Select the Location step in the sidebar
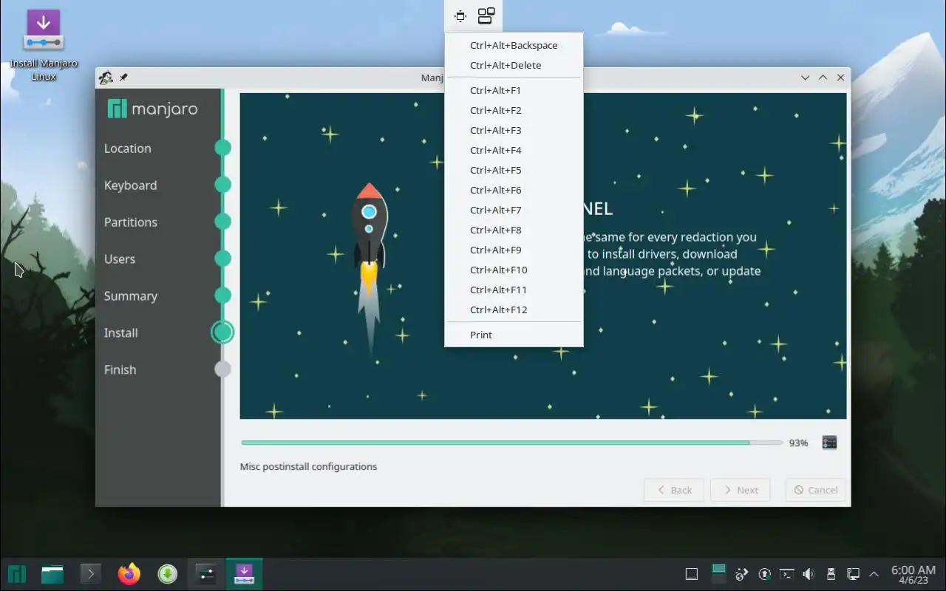946x591 pixels. click(x=127, y=148)
